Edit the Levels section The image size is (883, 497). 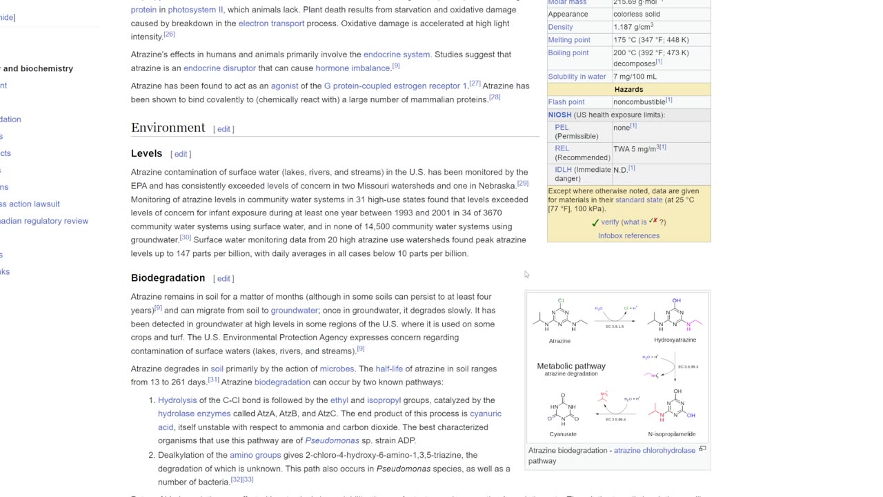point(181,154)
